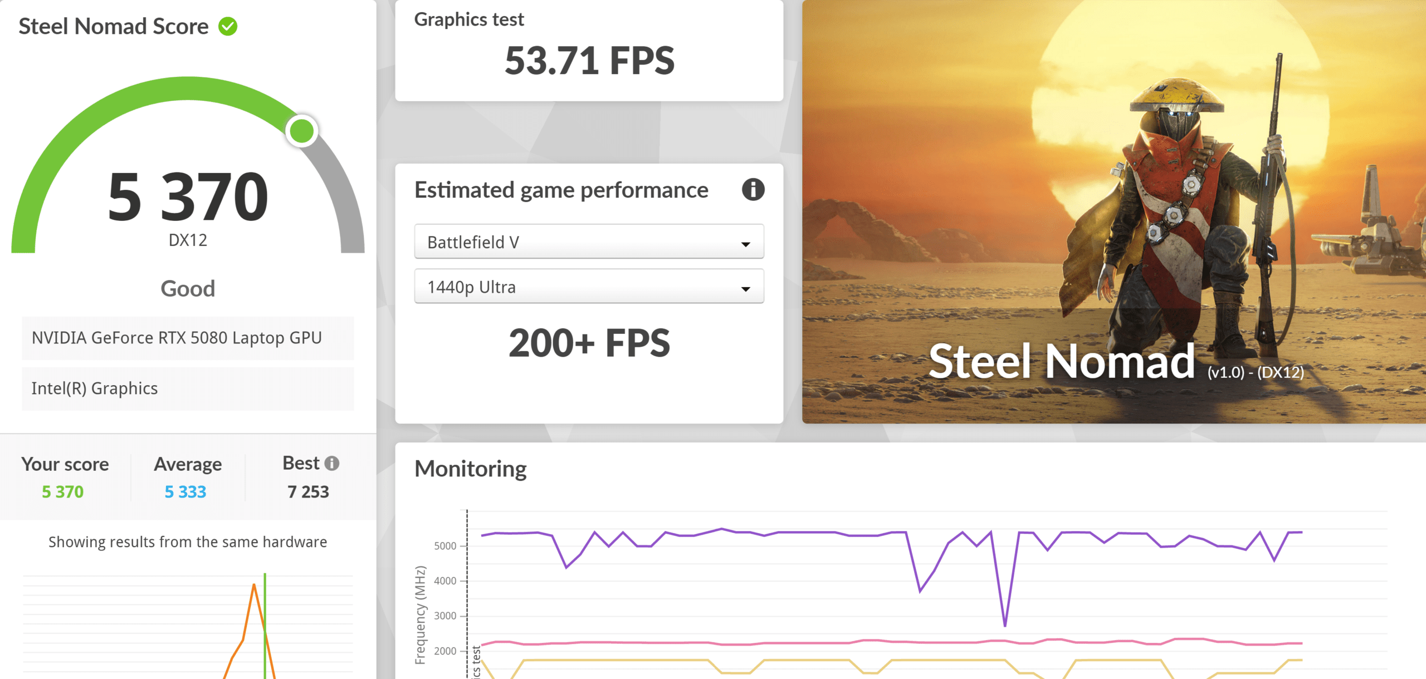Click the Graphics test card title
Viewport: 1426px width, 679px height.
(x=469, y=19)
